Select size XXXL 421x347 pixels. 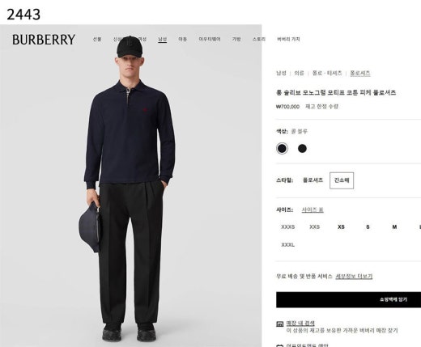287,245
